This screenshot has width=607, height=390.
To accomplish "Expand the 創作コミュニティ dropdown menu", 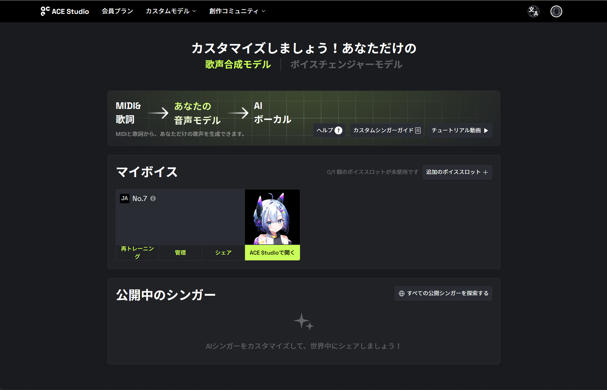I will [237, 11].
